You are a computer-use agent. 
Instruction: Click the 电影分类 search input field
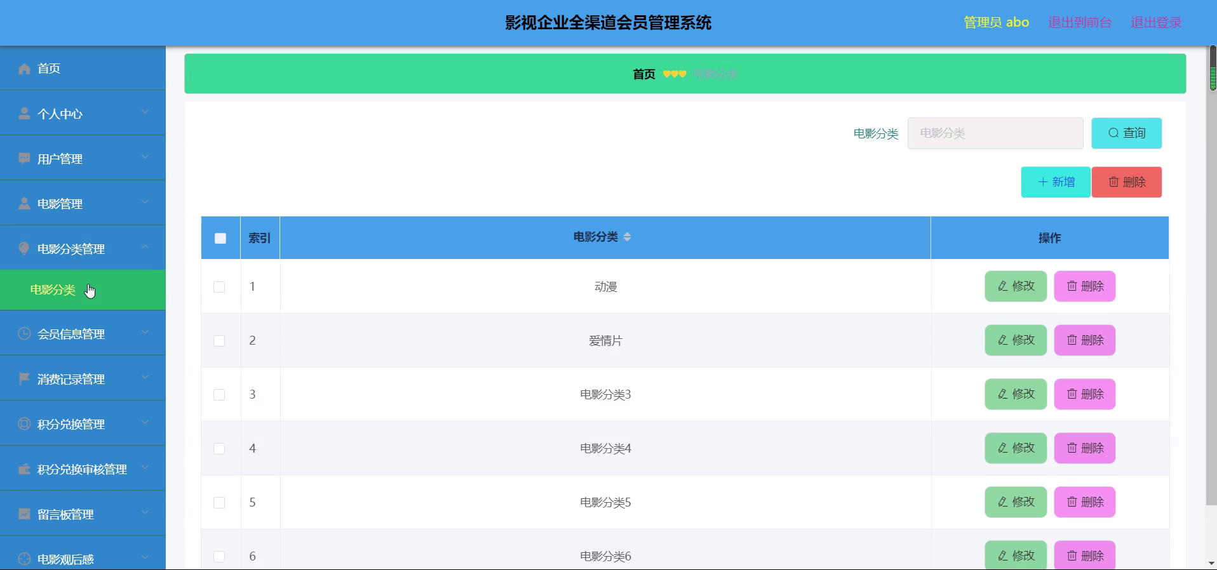(995, 133)
